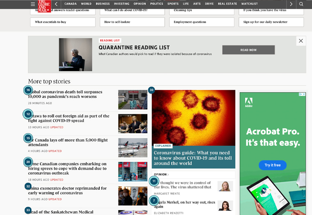Open 'How to self-isolate' box
This screenshot has height=215, width=312.
click(132, 22)
